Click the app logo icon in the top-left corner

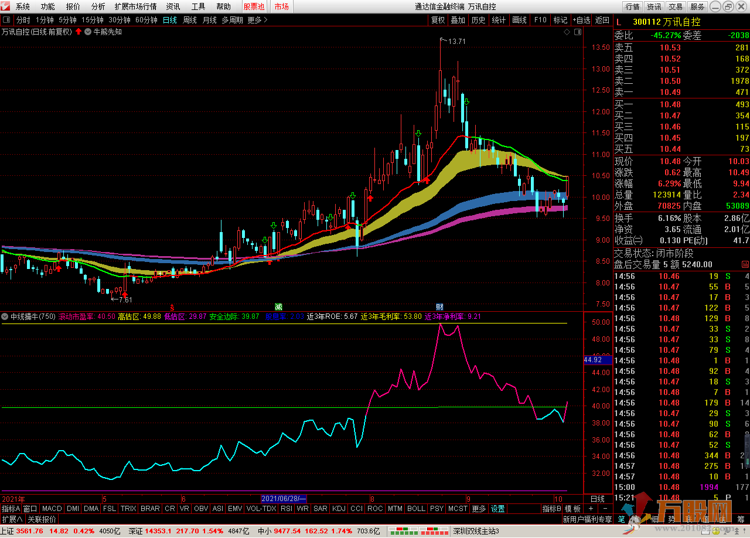[x=6, y=7]
